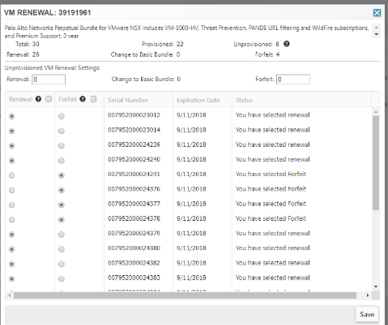Click the horizontal scrollbar right arrow
388x325 pixels.
(368, 295)
